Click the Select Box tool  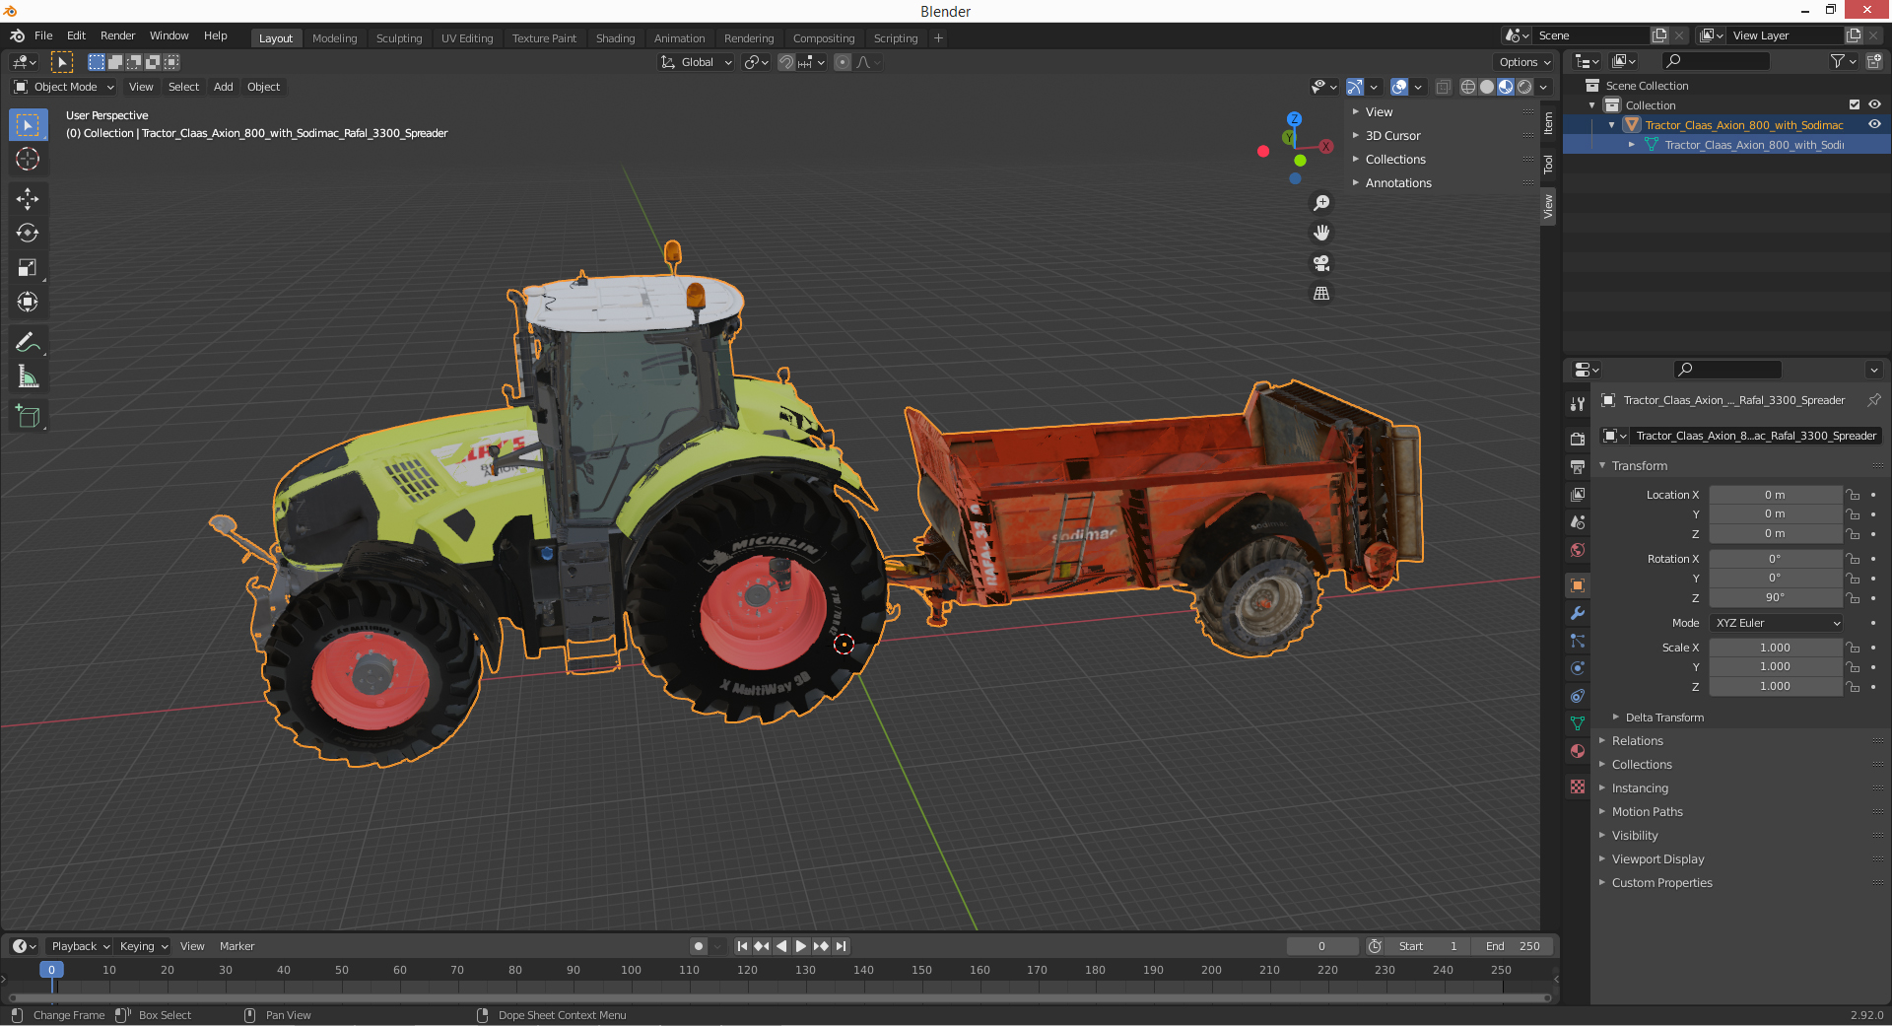coord(28,125)
